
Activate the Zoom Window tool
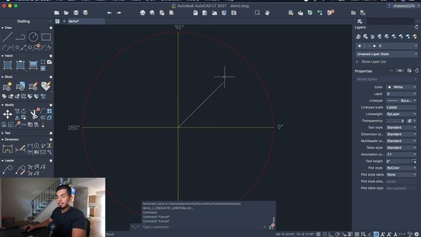coord(257,13)
